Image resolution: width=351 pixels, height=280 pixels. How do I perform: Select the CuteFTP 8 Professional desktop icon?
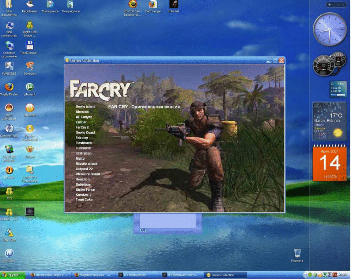30,175
